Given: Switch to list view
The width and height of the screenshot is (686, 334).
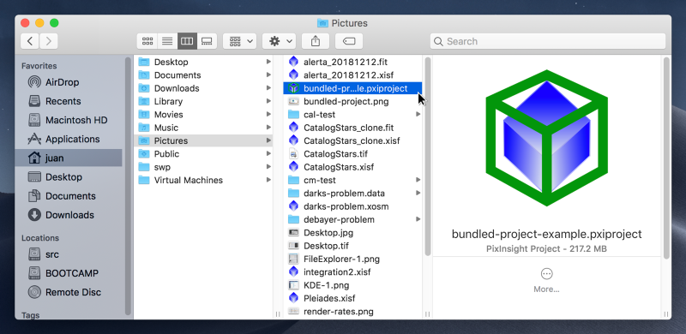Looking at the screenshot, I should 167,41.
